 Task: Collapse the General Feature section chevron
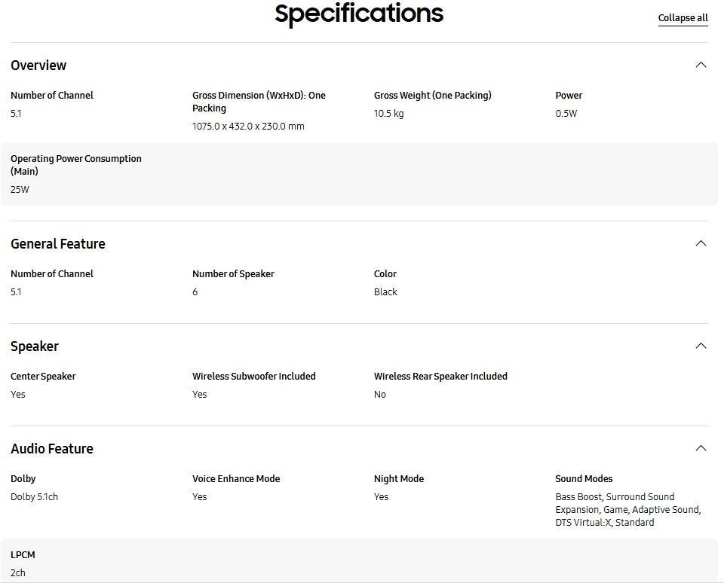[701, 243]
